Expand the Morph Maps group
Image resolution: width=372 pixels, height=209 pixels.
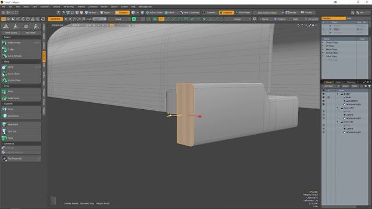323,49
